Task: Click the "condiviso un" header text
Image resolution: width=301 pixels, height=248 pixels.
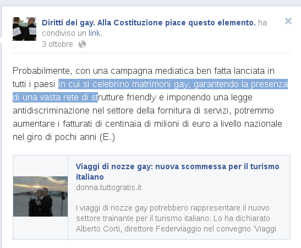Action: (64, 33)
